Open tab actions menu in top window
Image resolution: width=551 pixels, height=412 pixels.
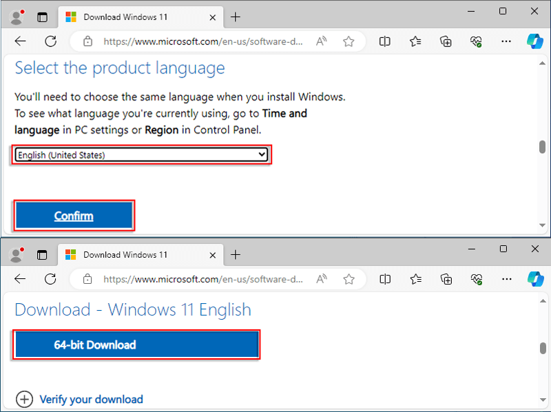coord(42,17)
